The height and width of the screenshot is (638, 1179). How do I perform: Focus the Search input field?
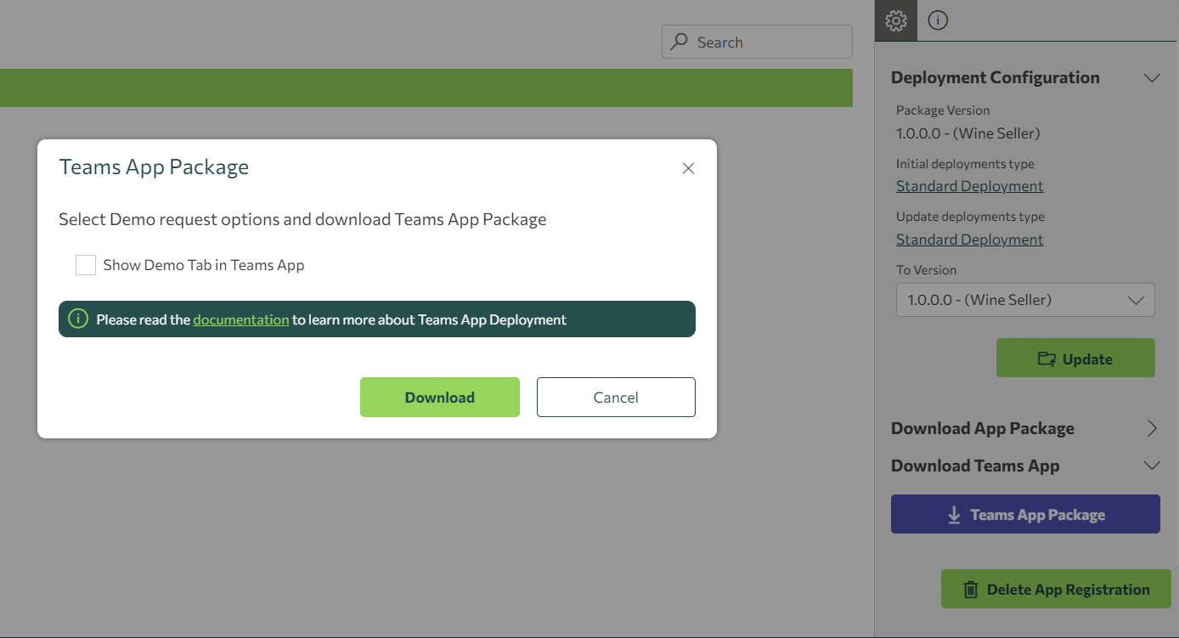coord(757,42)
